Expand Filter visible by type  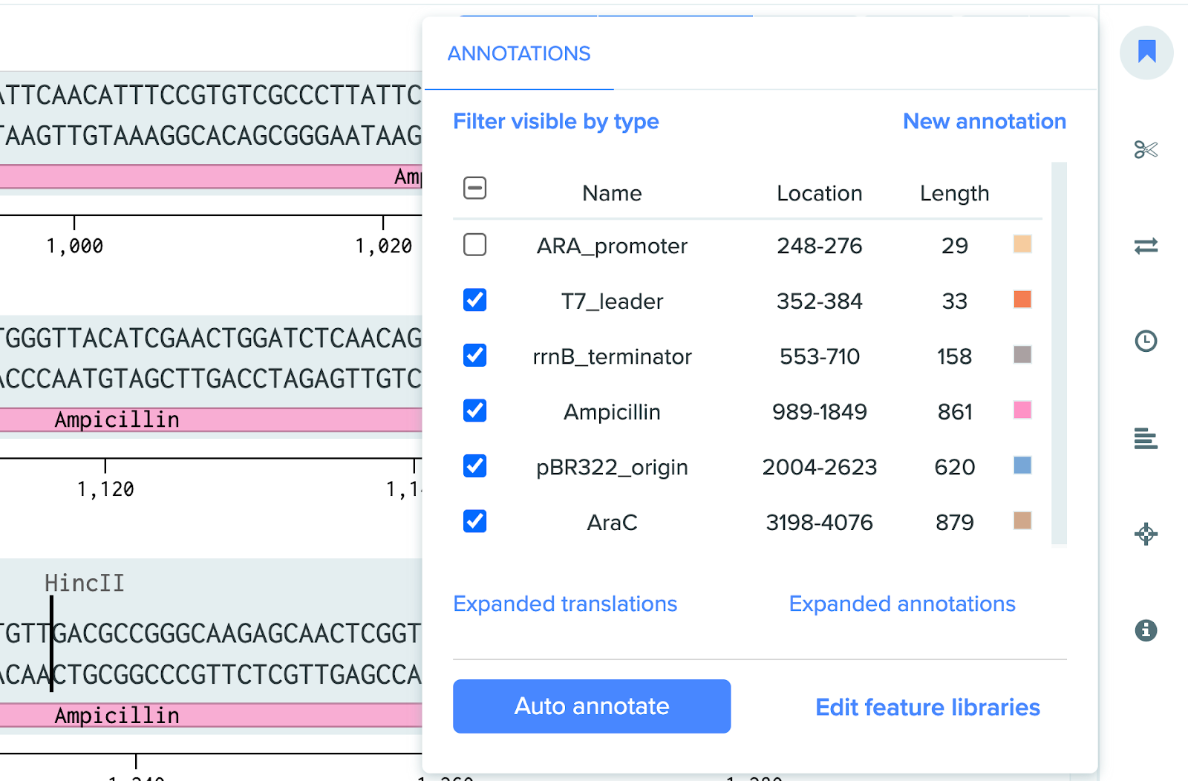click(555, 122)
